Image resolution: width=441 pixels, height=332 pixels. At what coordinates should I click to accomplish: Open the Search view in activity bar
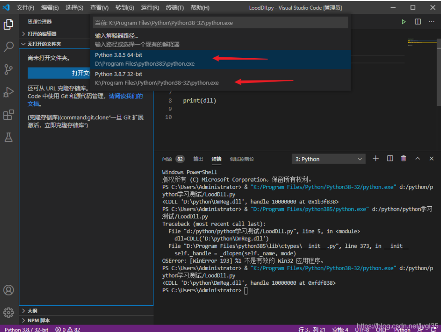8,47
